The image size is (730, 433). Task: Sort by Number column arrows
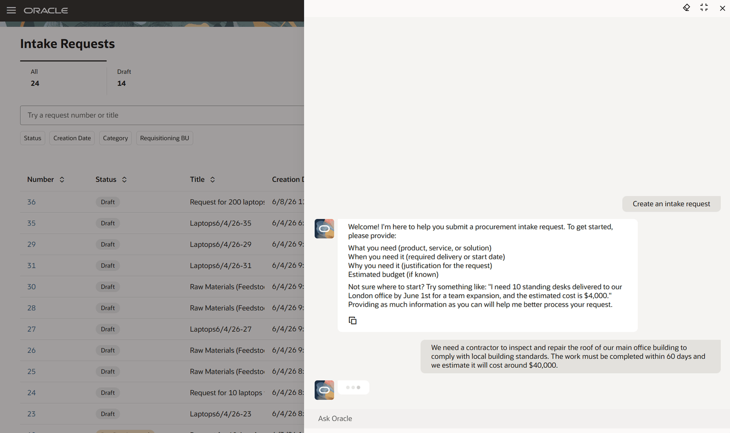tap(62, 179)
